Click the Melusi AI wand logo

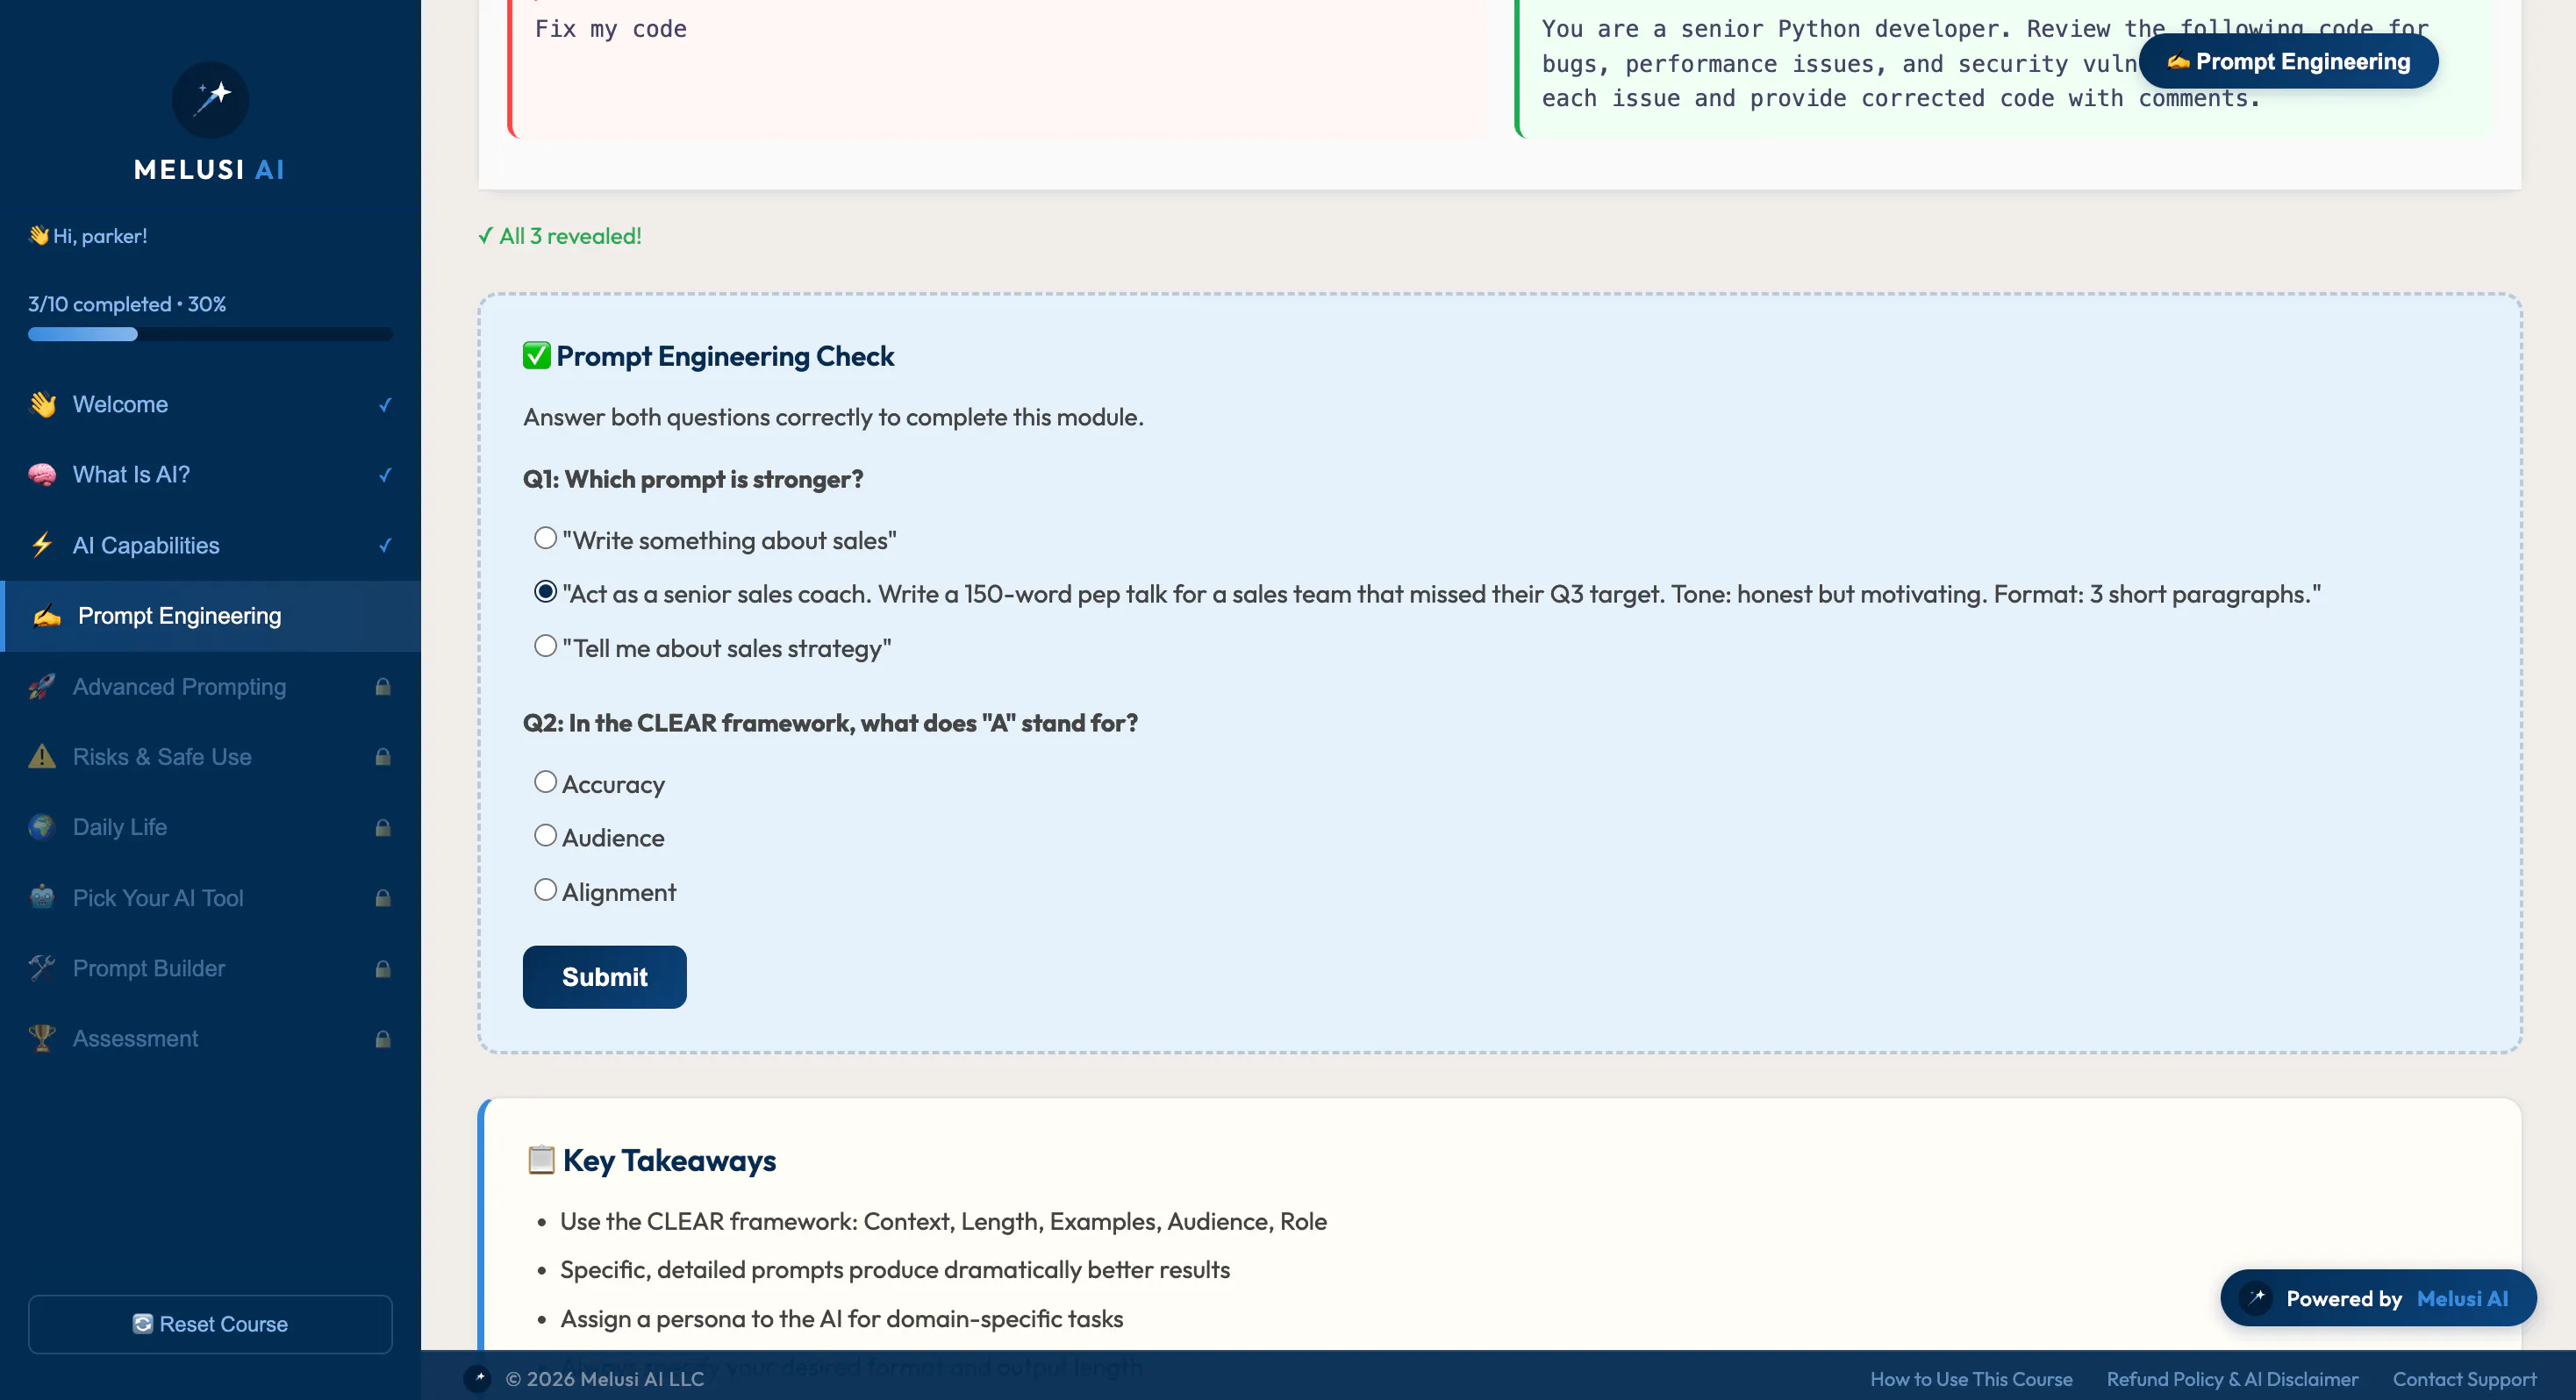[210, 99]
